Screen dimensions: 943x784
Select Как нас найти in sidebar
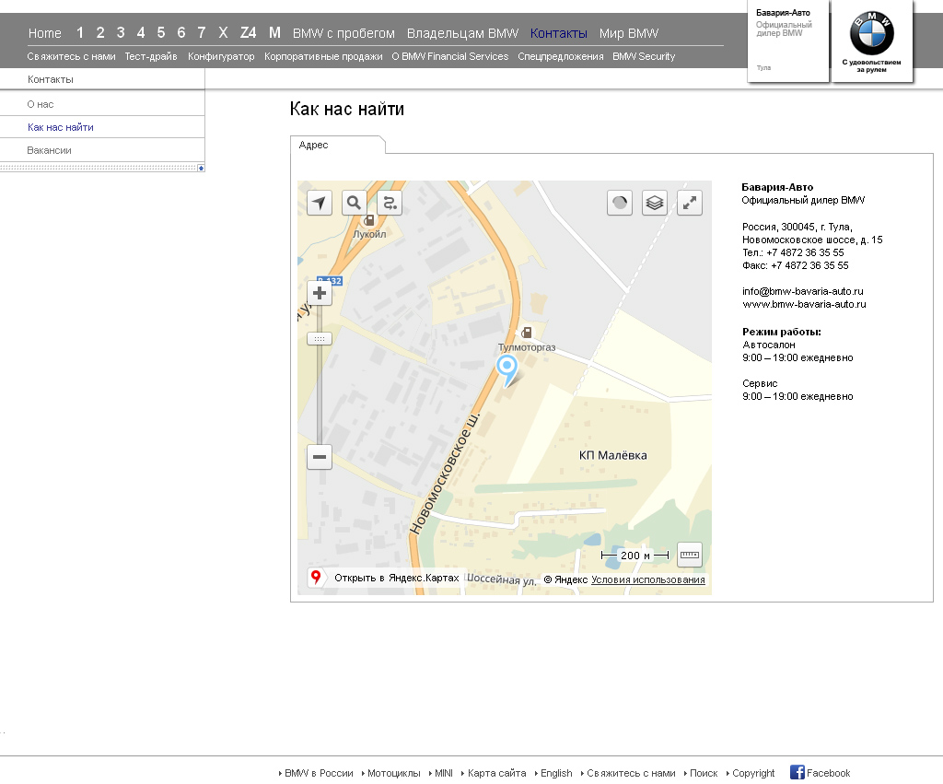[61, 127]
